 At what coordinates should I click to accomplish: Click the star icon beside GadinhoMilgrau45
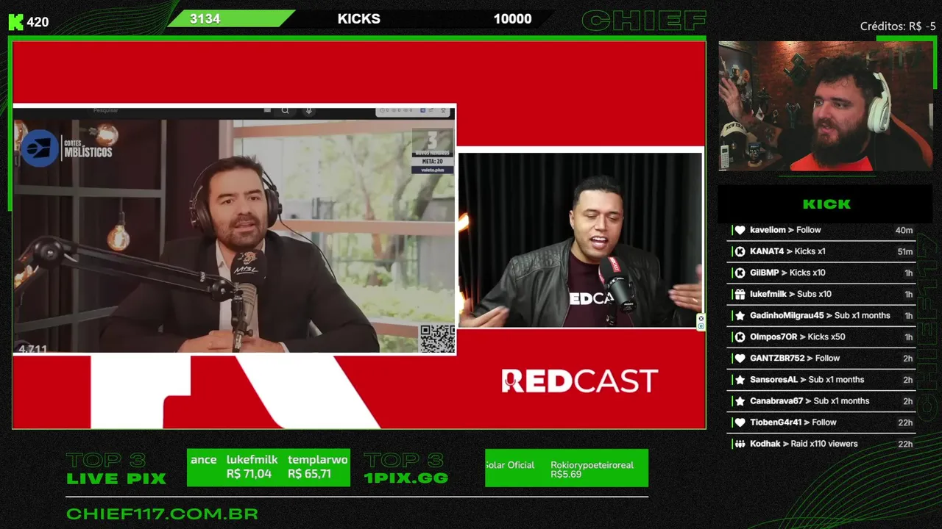[x=740, y=315]
